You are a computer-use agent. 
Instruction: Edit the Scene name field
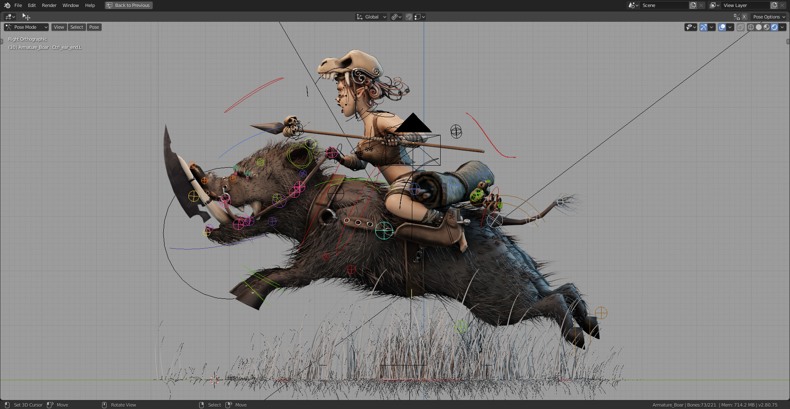pos(665,5)
